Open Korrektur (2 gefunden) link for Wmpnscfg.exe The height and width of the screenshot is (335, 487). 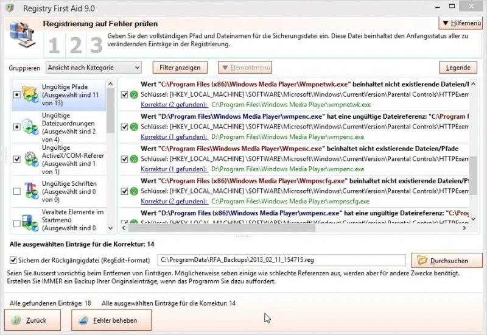click(x=173, y=202)
